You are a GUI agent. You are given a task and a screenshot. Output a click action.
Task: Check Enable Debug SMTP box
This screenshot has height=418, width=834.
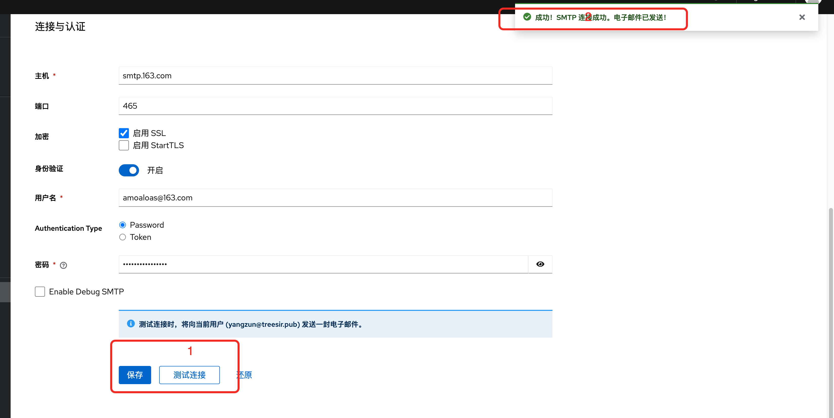coord(40,292)
